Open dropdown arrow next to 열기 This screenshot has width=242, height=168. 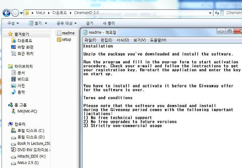(x=46, y=23)
